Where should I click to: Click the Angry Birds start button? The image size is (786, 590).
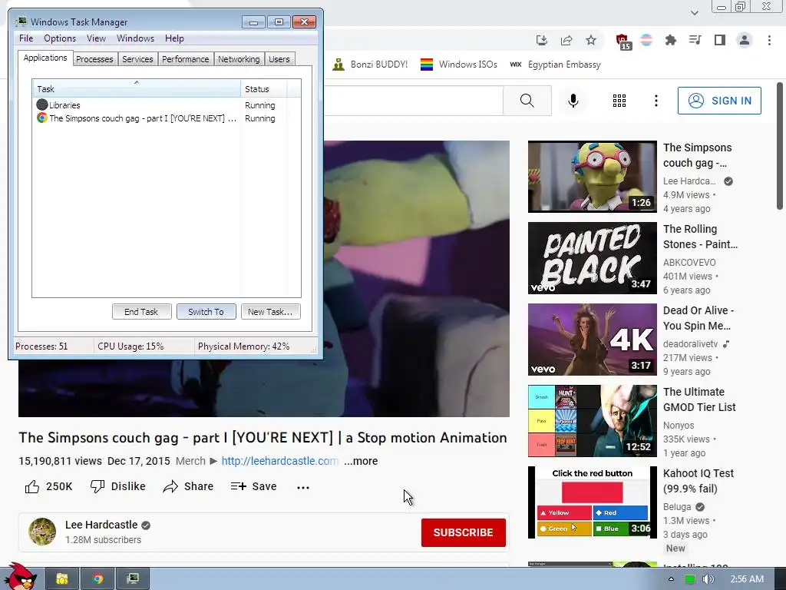[x=21, y=578]
